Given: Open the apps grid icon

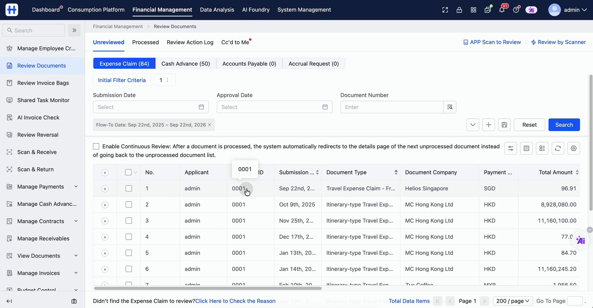Looking at the screenshot, I should 473,10.
